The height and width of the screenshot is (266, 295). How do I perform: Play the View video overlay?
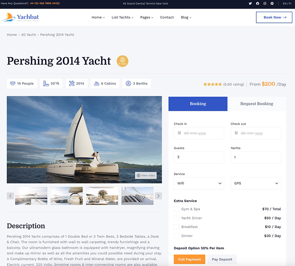[146, 176]
